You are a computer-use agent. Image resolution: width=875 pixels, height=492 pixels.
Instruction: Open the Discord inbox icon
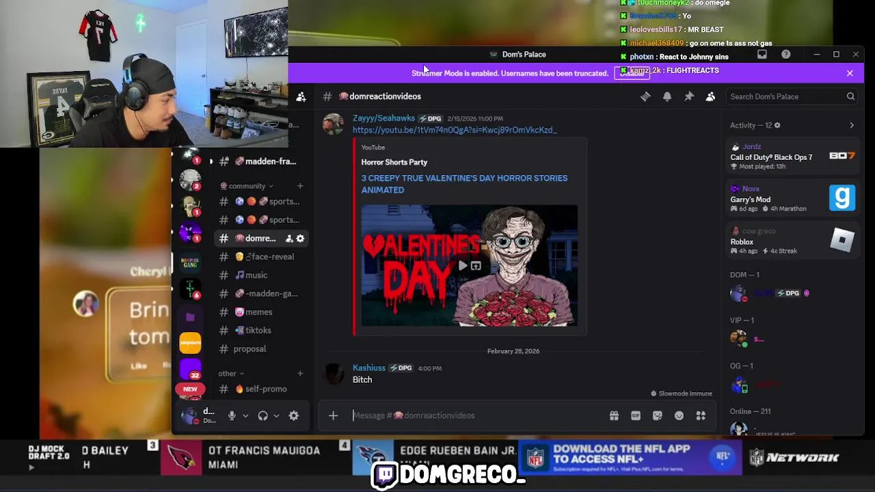tap(762, 54)
